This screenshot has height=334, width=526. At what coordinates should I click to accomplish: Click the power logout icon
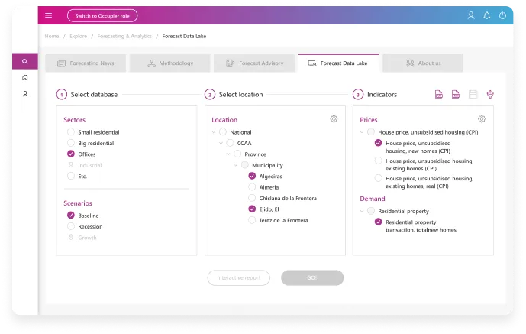pyautogui.click(x=503, y=15)
